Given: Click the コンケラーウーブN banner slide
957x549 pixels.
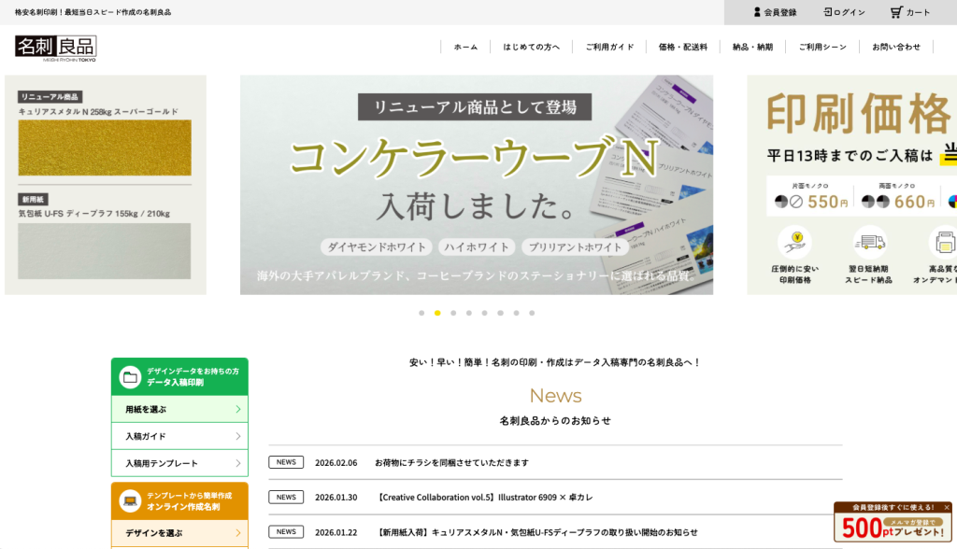Looking at the screenshot, I should click(476, 185).
